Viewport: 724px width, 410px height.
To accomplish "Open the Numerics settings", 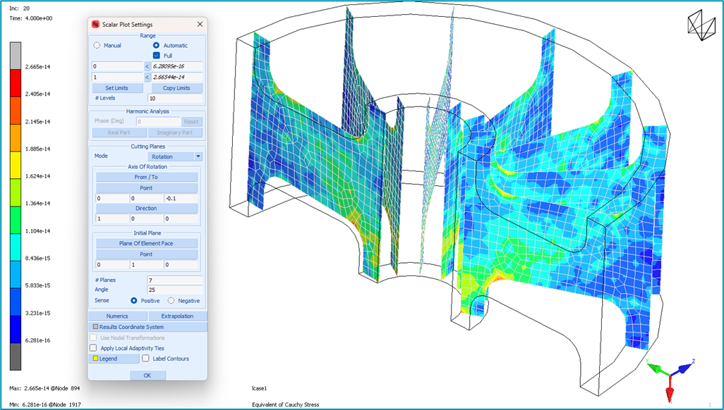I will point(117,316).
